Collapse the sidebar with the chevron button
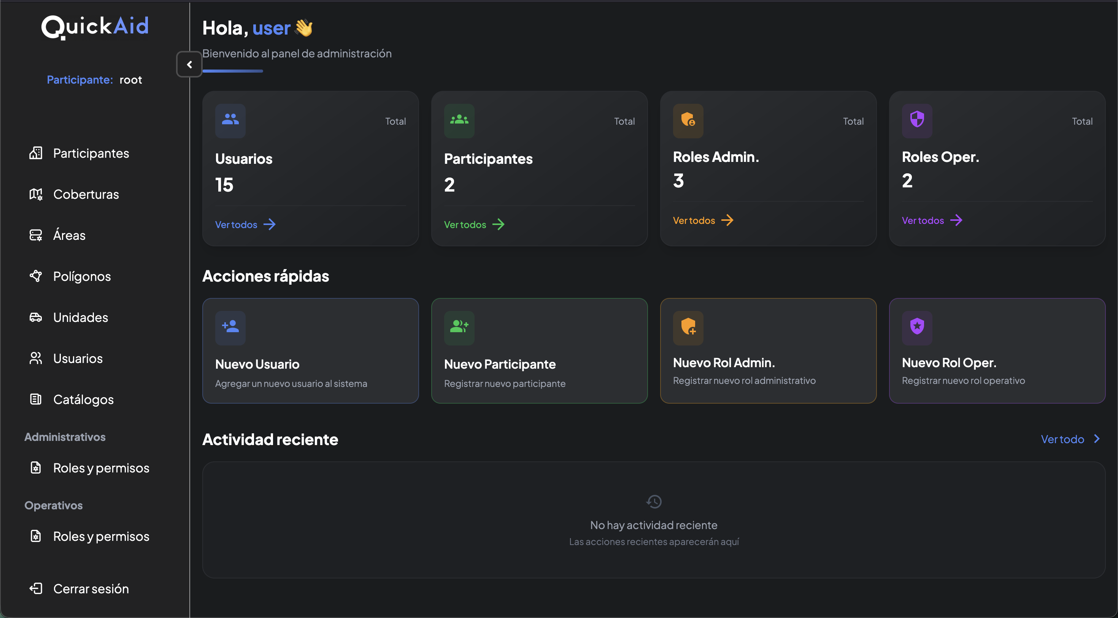Viewport: 1118px width, 618px height. pos(189,64)
